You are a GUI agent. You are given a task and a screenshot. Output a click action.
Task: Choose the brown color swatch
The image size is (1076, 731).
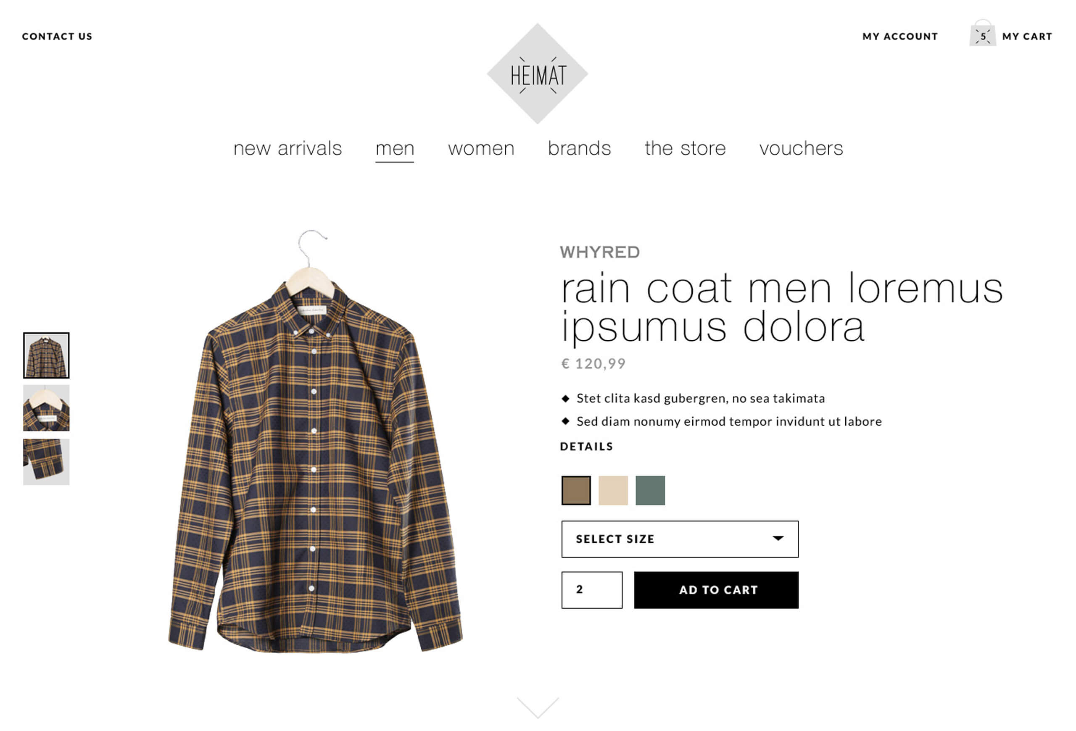click(x=576, y=490)
